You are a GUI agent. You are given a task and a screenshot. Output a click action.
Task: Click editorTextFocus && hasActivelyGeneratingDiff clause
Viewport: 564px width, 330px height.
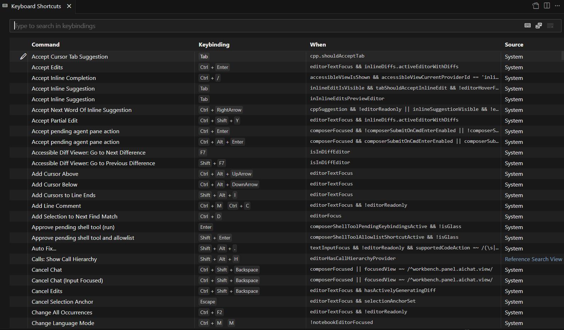[373, 290]
